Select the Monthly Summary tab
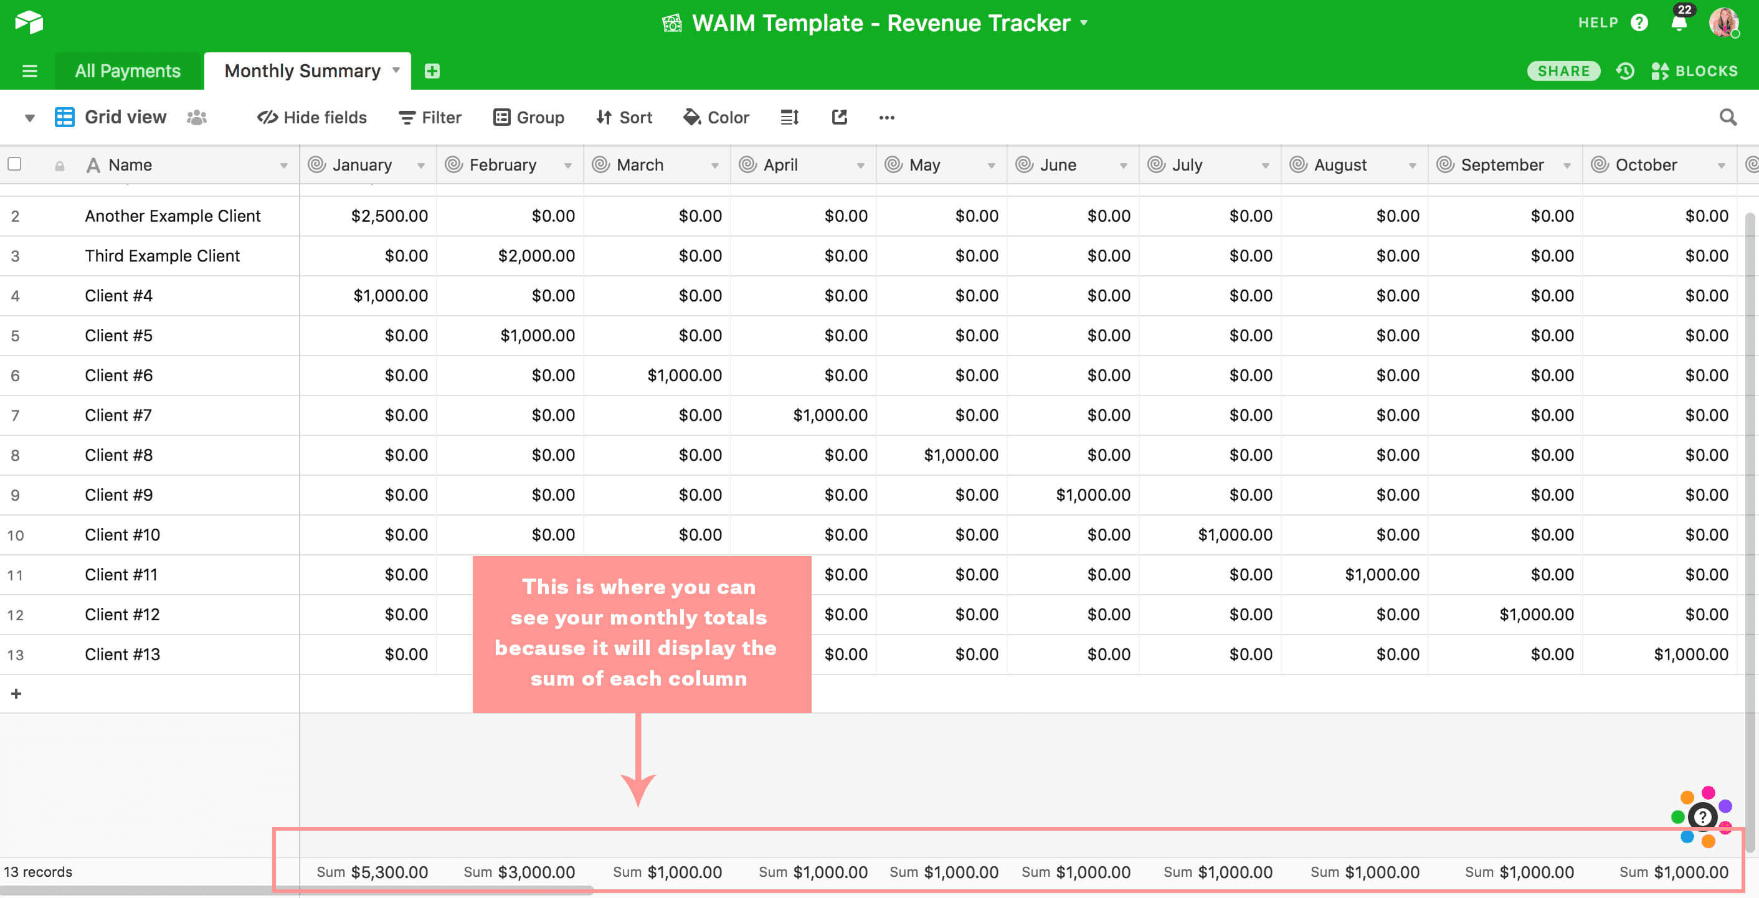 [x=302, y=71]
